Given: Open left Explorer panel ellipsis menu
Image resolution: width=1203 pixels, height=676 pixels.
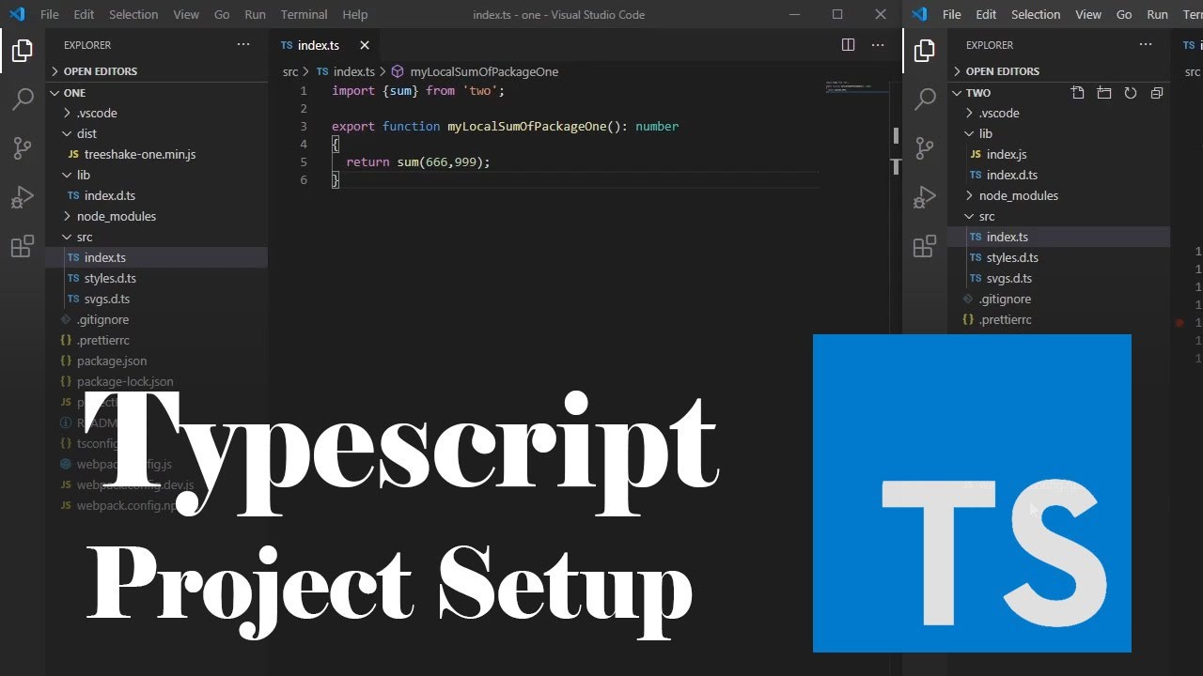Looking at the screenshot, I should [243, 45].
